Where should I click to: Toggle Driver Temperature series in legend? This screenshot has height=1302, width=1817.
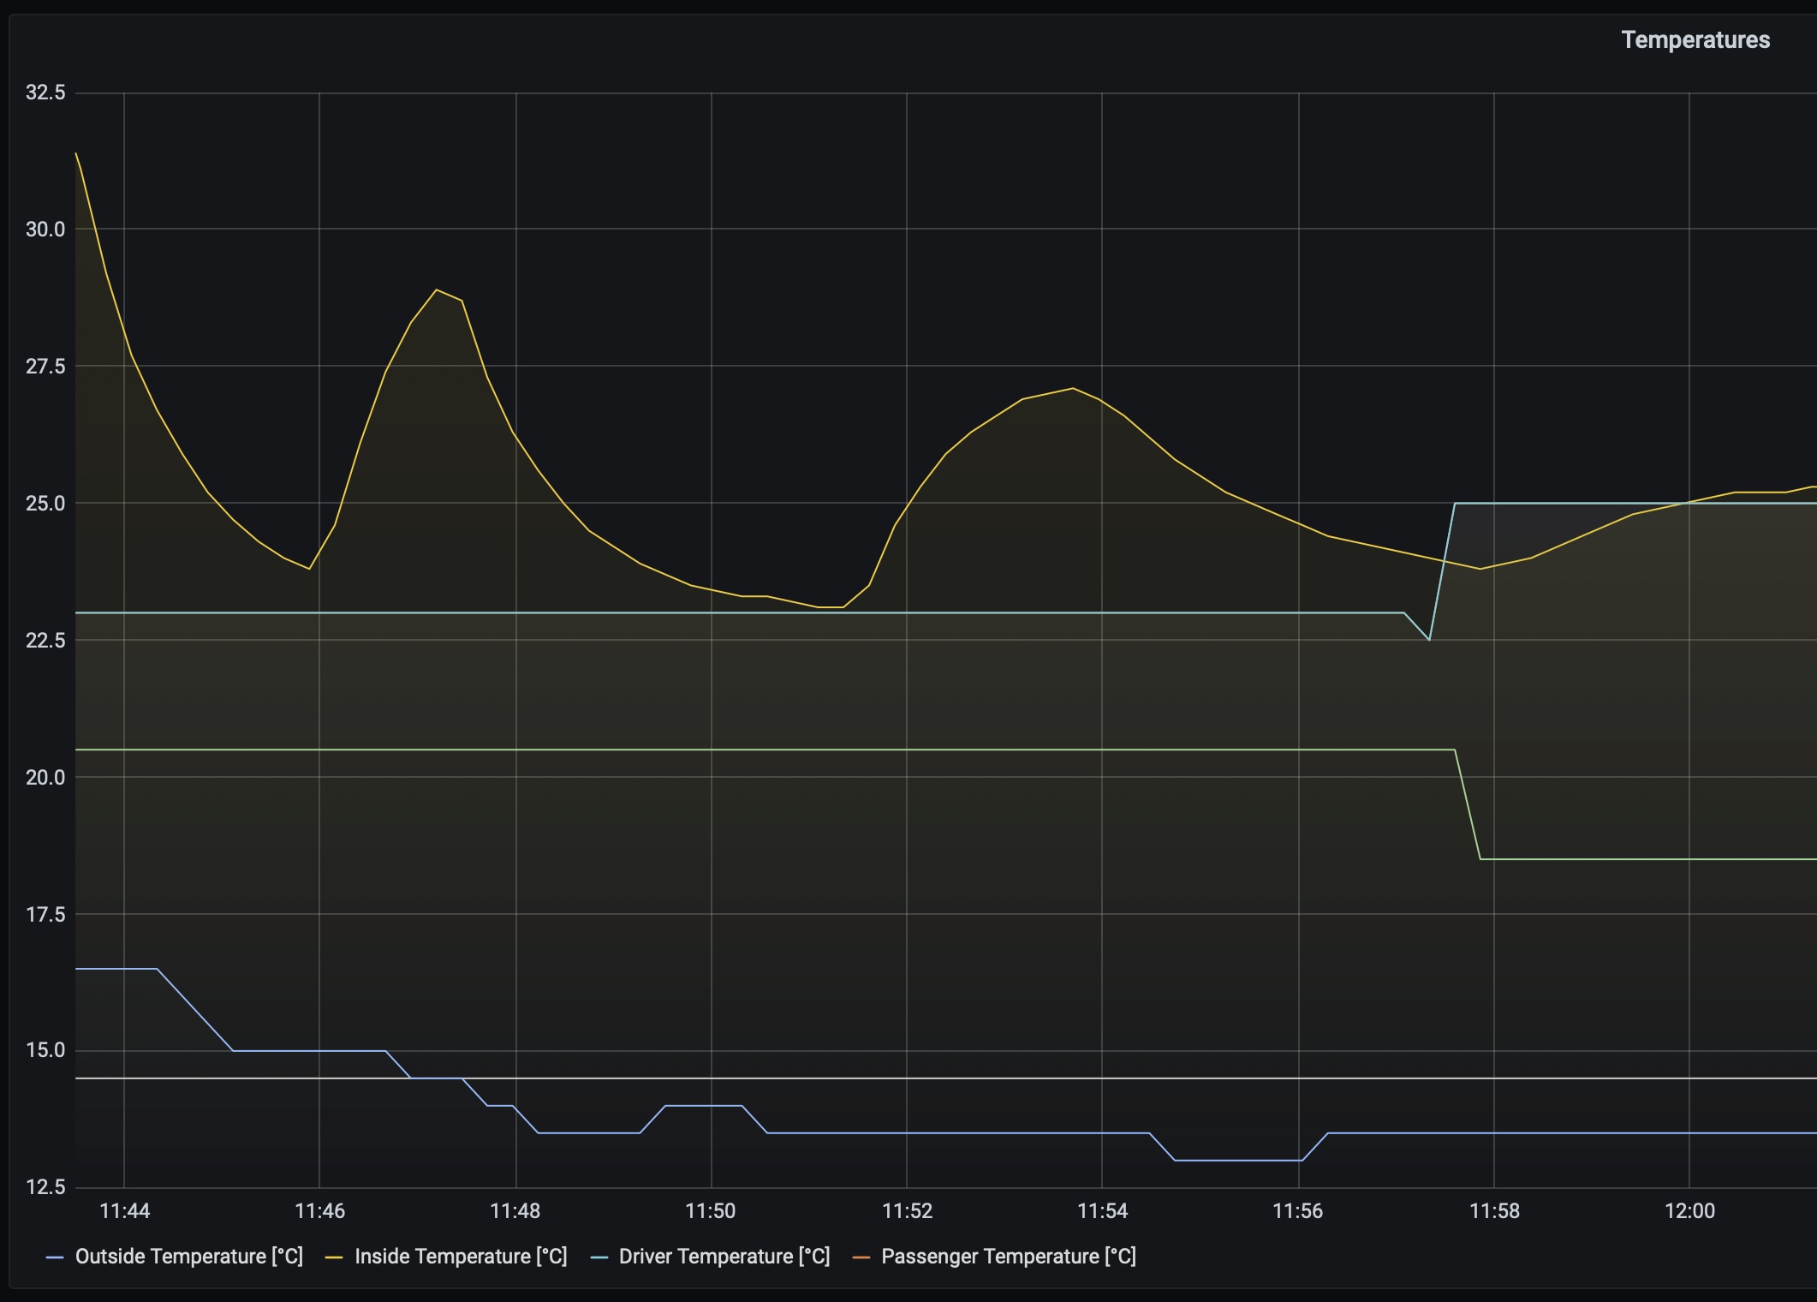point(724,1257)
